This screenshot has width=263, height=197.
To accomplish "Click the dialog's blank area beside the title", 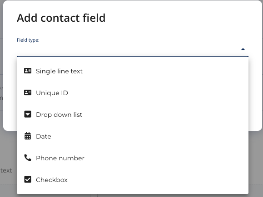I will [x=176, y=18].
